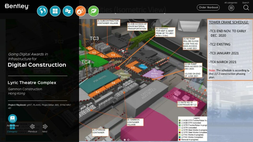The height and width of the screenshot is (142, 253).
Task: Open the green leaf sustainability icon
Action: click(x=94, y=11)
